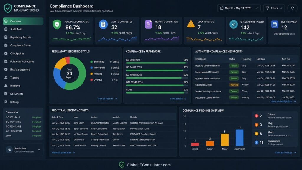Screen dimensions: 302x170
Task: Click the Incidents warning triangle icon
Action: [6, 86]
